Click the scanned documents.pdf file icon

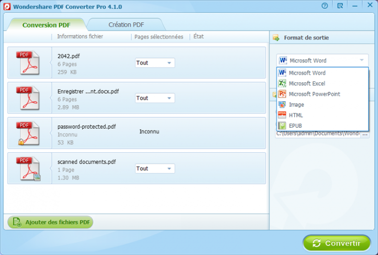(30, 169)
